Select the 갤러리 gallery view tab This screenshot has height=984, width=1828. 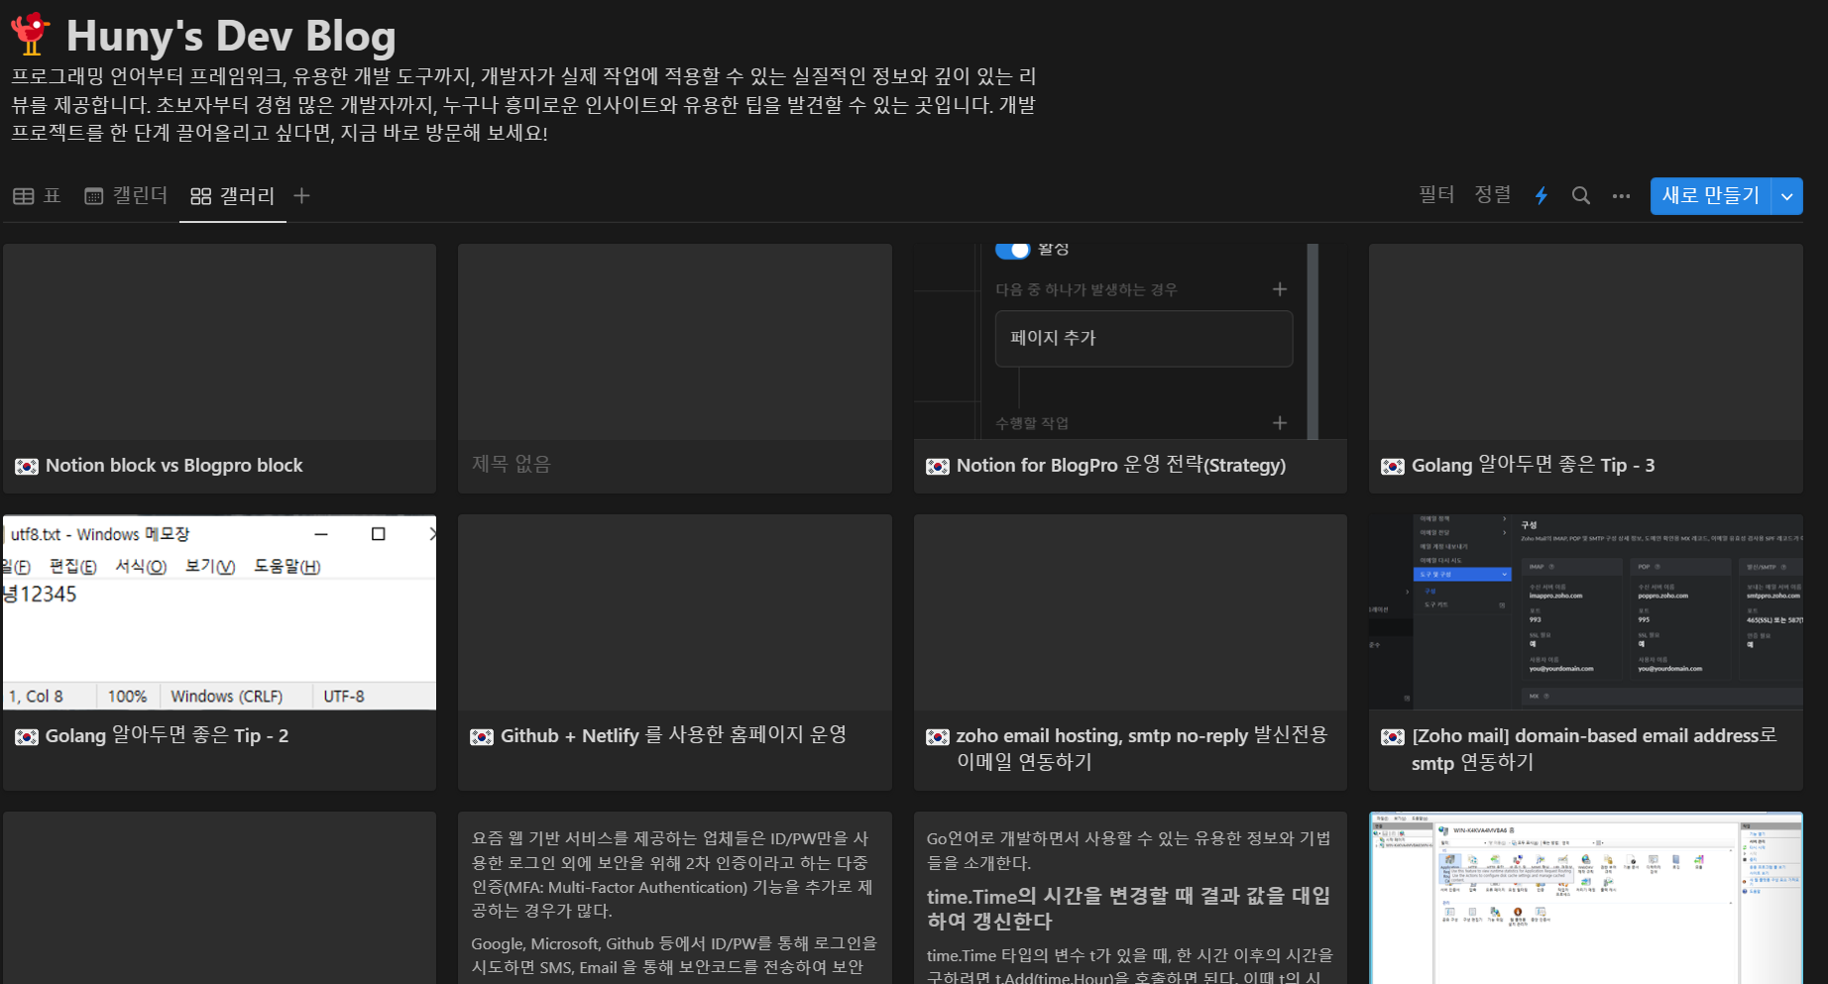[x=233, y=196]
